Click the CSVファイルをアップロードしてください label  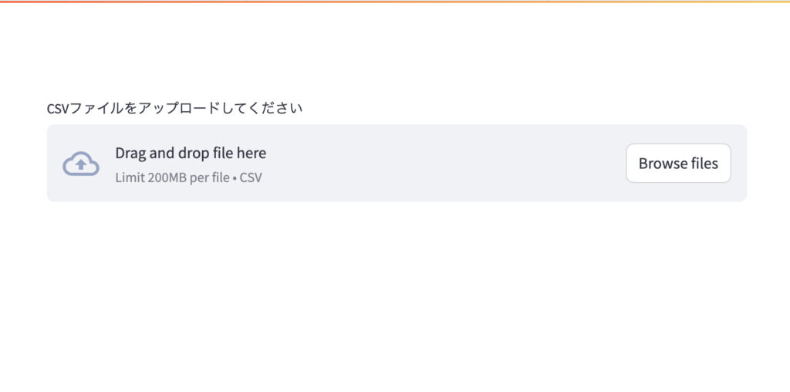(174, 108)
